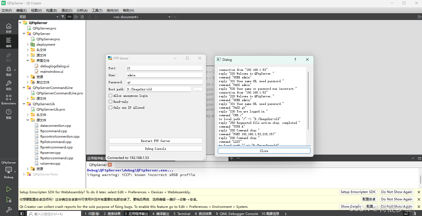Screen dimensions: 422x216
Task: Expand the deployment node
Action: [x=28, y=44]
